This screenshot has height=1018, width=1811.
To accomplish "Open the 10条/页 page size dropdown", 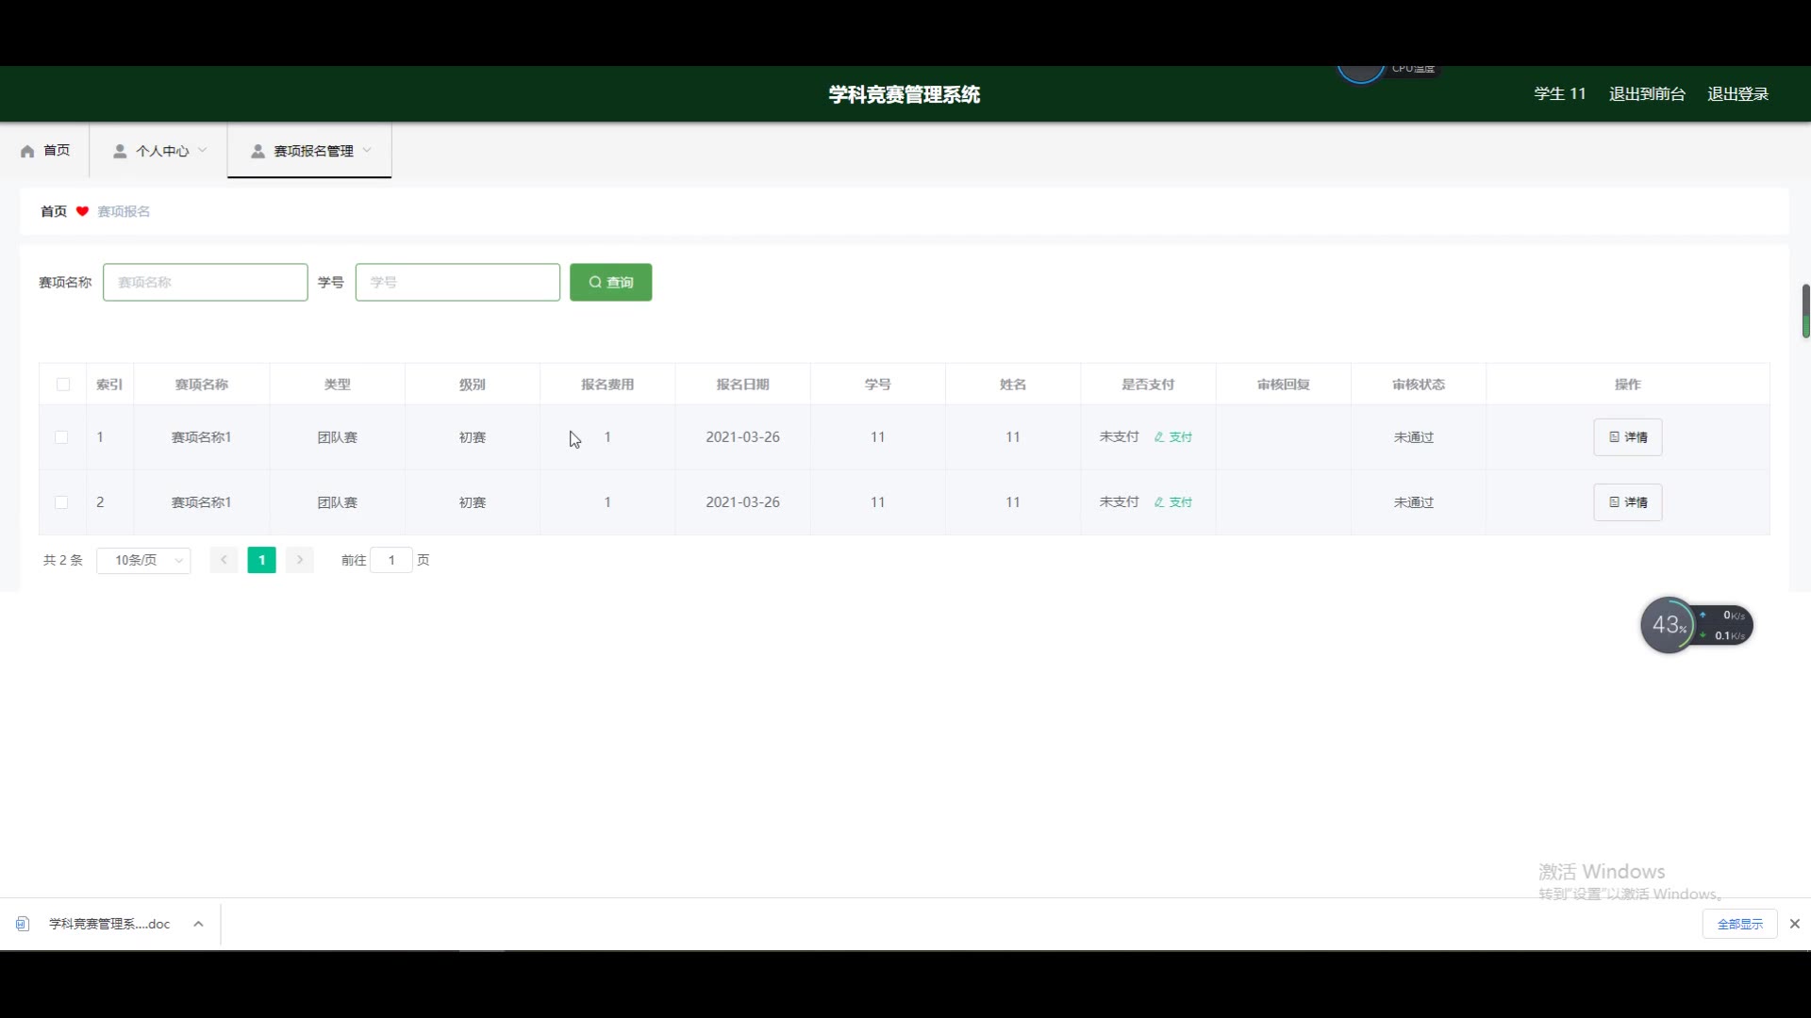I will [143, 560].
